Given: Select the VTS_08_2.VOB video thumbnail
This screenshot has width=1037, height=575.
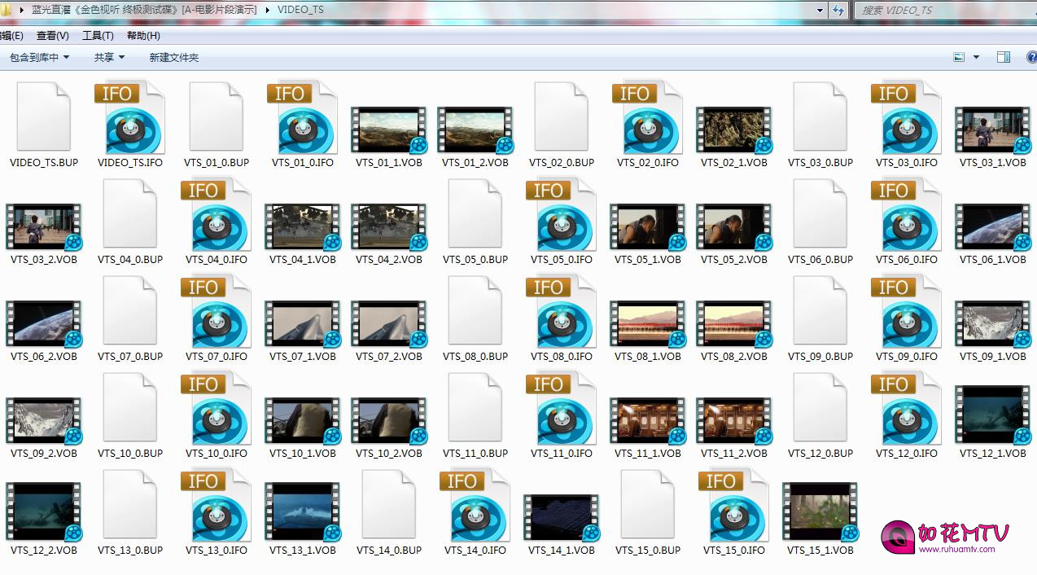Looking at the screenshot, I should (734, 323).
